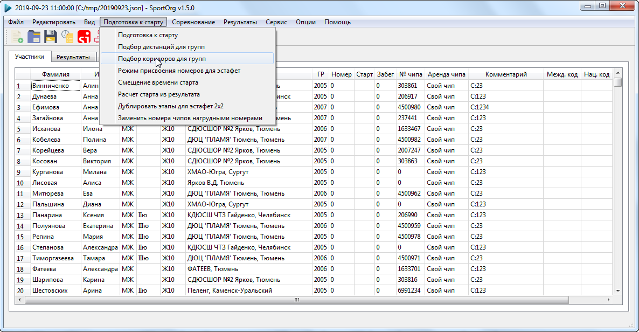639x332 pixels.
Task: Sort by the Комментарий column header
Action: pyautogui.click(x=506, y=74)
